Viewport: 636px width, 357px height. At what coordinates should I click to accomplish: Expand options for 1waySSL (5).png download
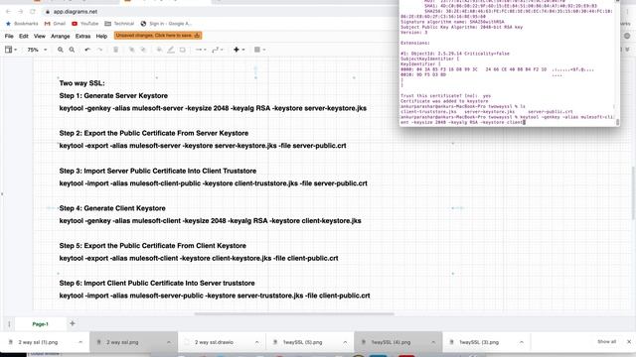click(x=345, y=342)
